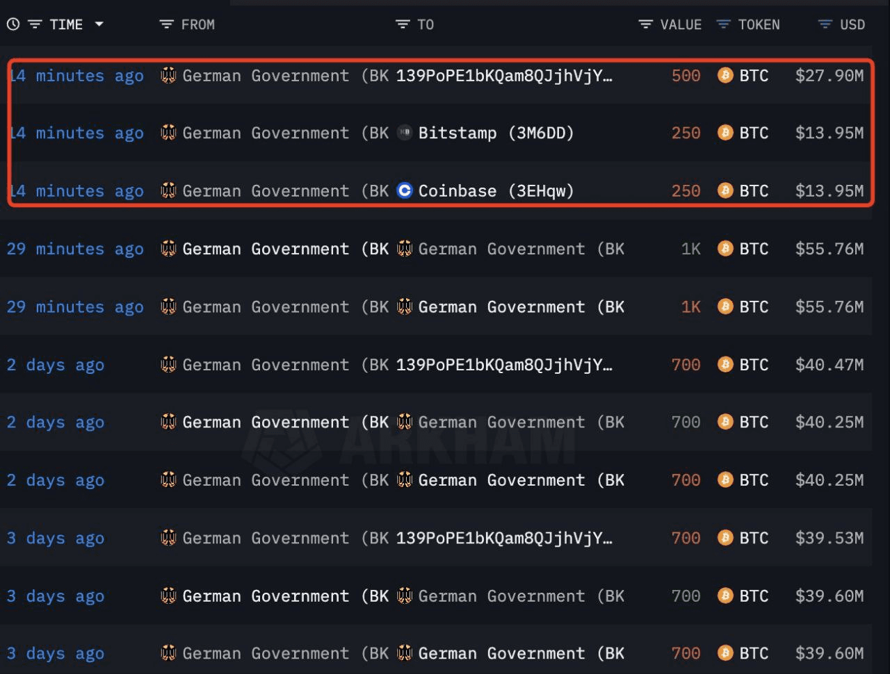Image resolution: width=890 pixels, height=674 pixels.
Task: Open address 139PoPE1bKQam8QJjhVjY in the $40.47M row
Action: coord(504,365)
